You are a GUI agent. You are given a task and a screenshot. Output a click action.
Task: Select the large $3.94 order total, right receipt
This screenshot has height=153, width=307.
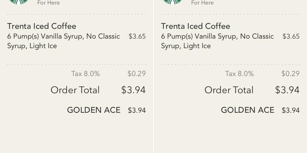pyautogui.click(x=287, y=90)
